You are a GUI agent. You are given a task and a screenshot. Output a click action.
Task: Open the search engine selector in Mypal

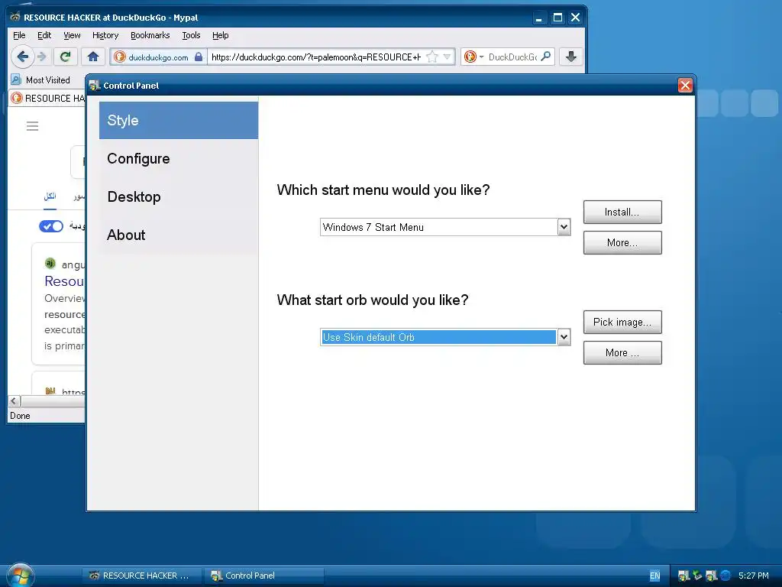pos(473,57)
